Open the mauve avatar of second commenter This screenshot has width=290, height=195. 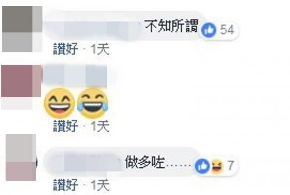coord(21,81)
